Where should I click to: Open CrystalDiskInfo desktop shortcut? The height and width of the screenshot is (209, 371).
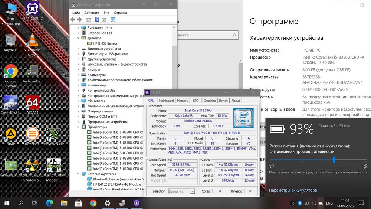click(x=11, y=105)
